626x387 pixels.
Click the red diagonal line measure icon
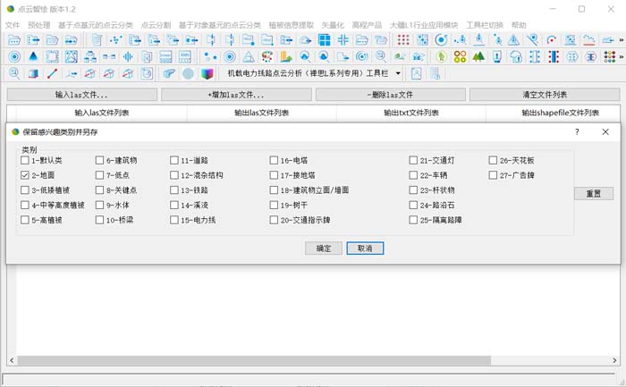coord(52,73)
